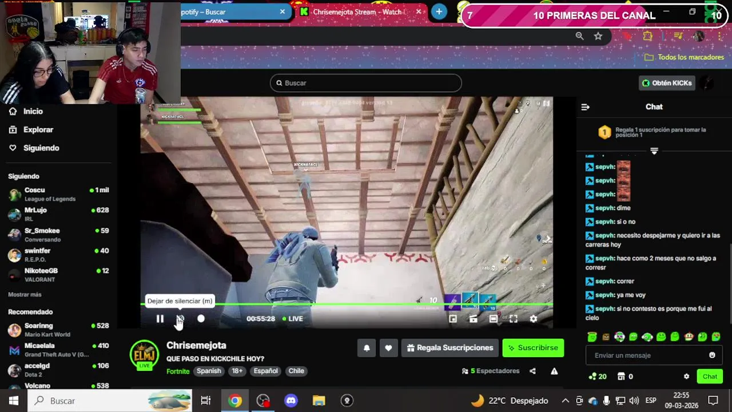732x412 pixels.
Task: Select the Español tag
Action: (266, 371)
